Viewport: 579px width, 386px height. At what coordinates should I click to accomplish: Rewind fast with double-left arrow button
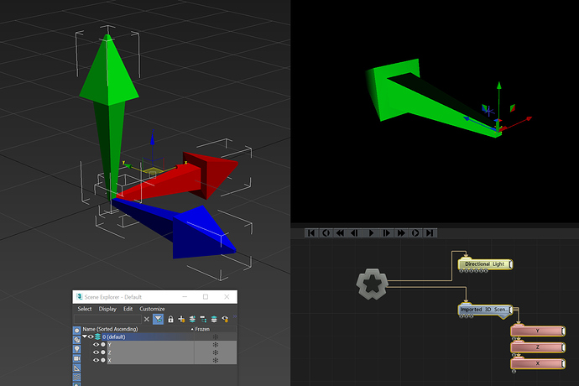(x=341, y=233)
